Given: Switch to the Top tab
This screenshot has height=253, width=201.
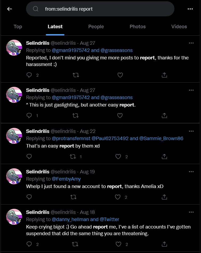Looking at the screenshot, I should click(18, 26).
